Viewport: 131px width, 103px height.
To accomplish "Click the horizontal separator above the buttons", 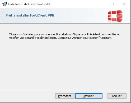I will pos(65,90).
